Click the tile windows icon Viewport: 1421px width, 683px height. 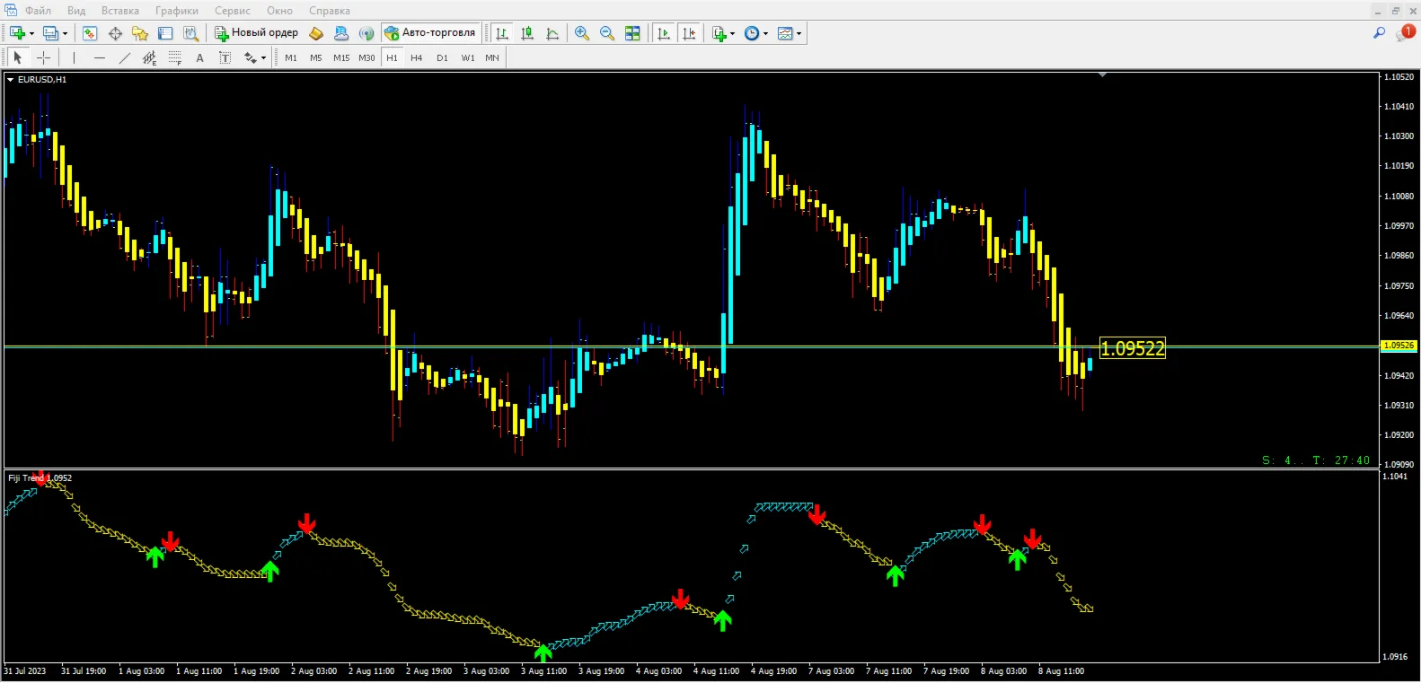coord(632,33)
